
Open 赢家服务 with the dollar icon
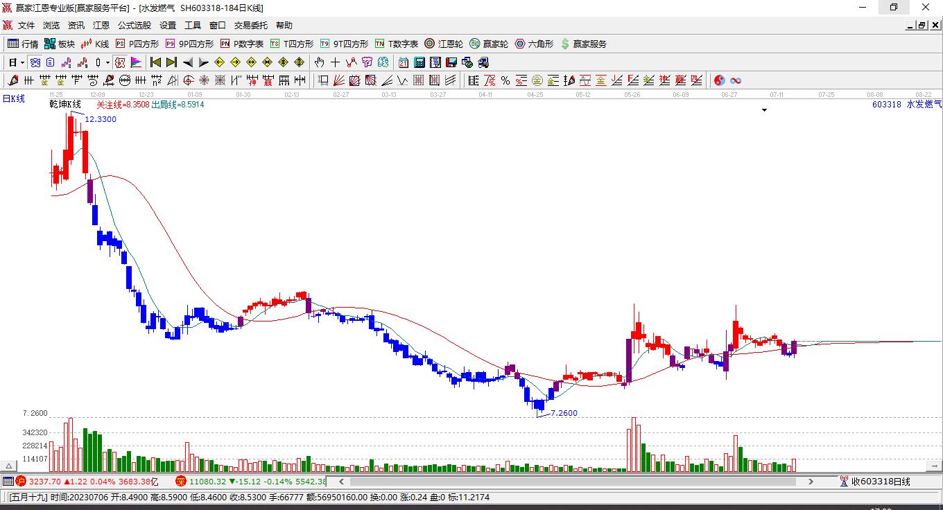(583, 44)
